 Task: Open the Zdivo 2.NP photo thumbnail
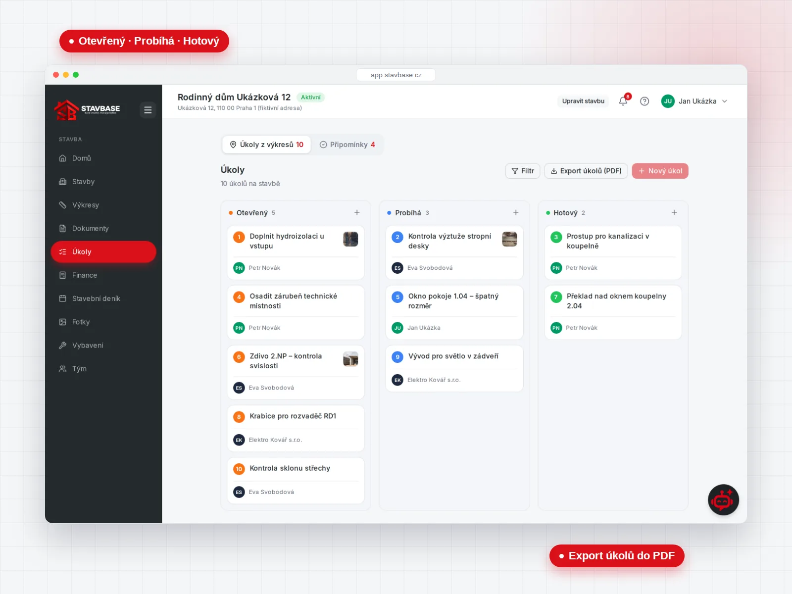pos(350,359)
